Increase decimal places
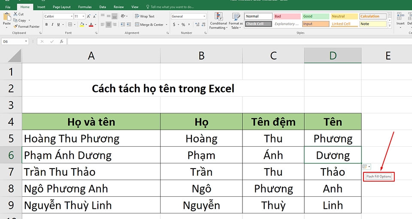 197,24
